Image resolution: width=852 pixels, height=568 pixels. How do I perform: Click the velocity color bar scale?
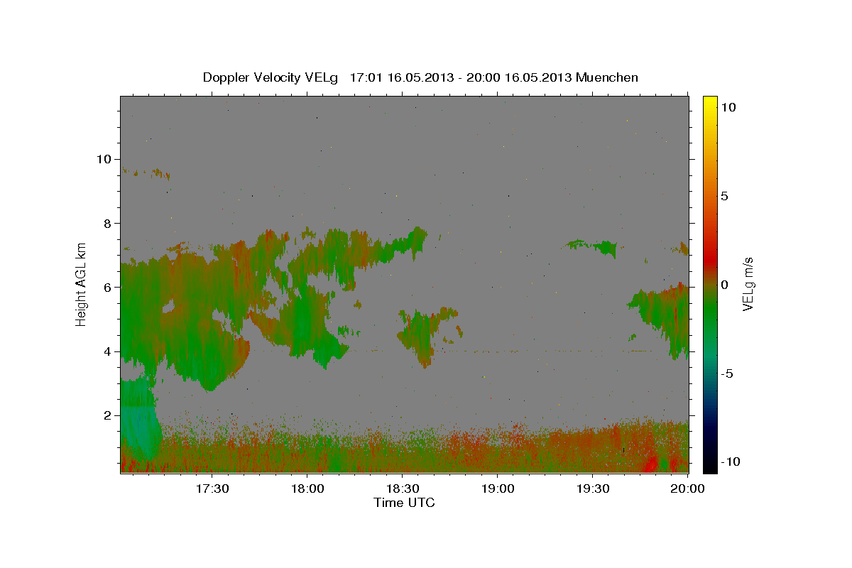[x=709, y=284]
